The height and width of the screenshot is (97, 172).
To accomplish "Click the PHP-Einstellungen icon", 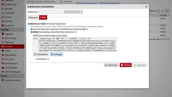I will tap(3, 72).
